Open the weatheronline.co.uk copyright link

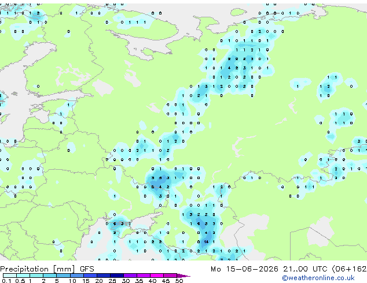point(318,278)
